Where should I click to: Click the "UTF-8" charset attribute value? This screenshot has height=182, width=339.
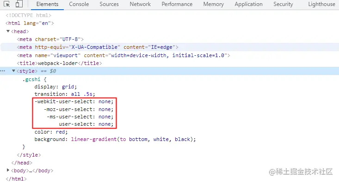click(x=70, y=39)
